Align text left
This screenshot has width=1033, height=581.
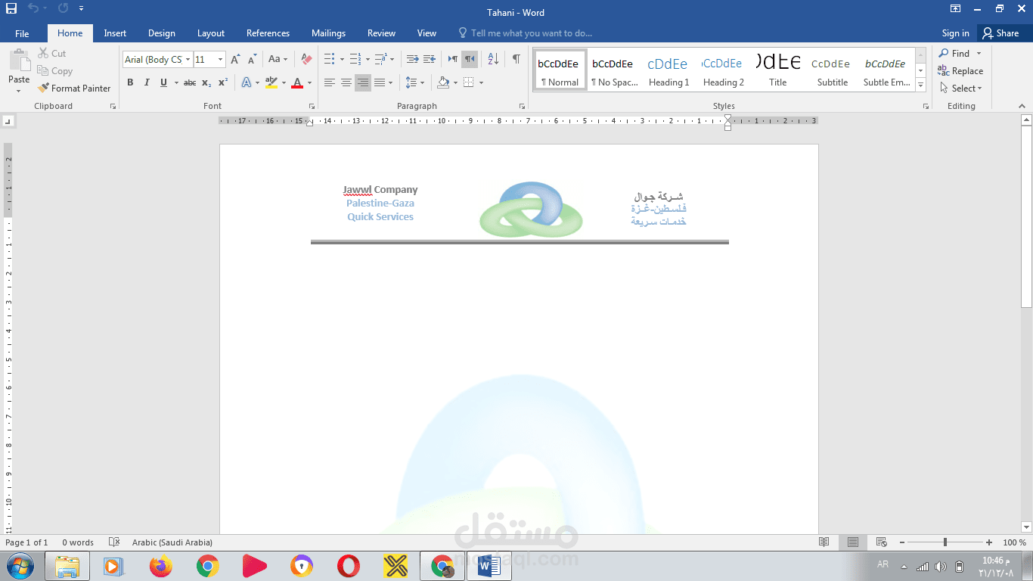pos(330,82)
